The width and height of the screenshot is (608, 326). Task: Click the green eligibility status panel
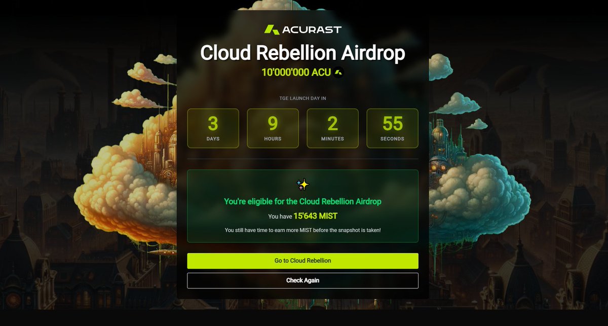[x=302, y=206]
